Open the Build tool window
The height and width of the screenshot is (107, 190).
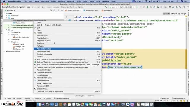pos(27,98)
